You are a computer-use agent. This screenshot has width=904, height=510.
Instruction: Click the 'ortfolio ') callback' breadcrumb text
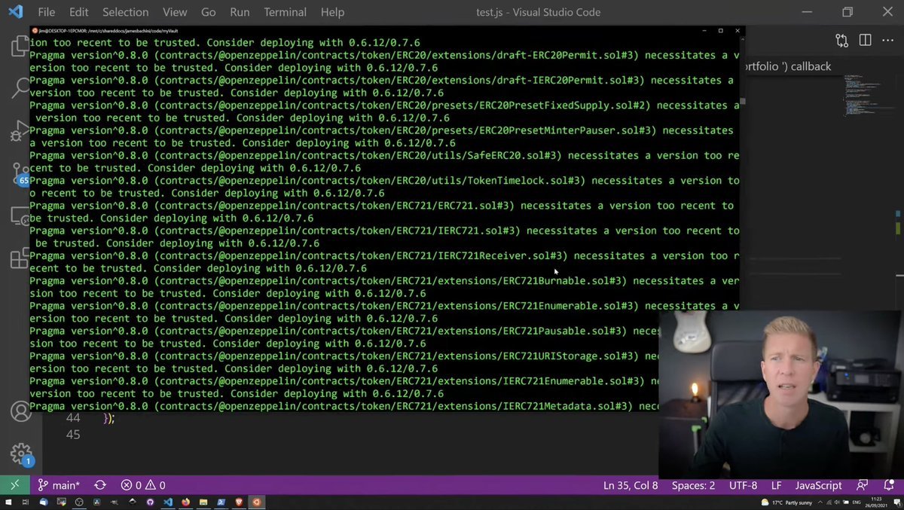pyautogui.click(x=788, y=66)
